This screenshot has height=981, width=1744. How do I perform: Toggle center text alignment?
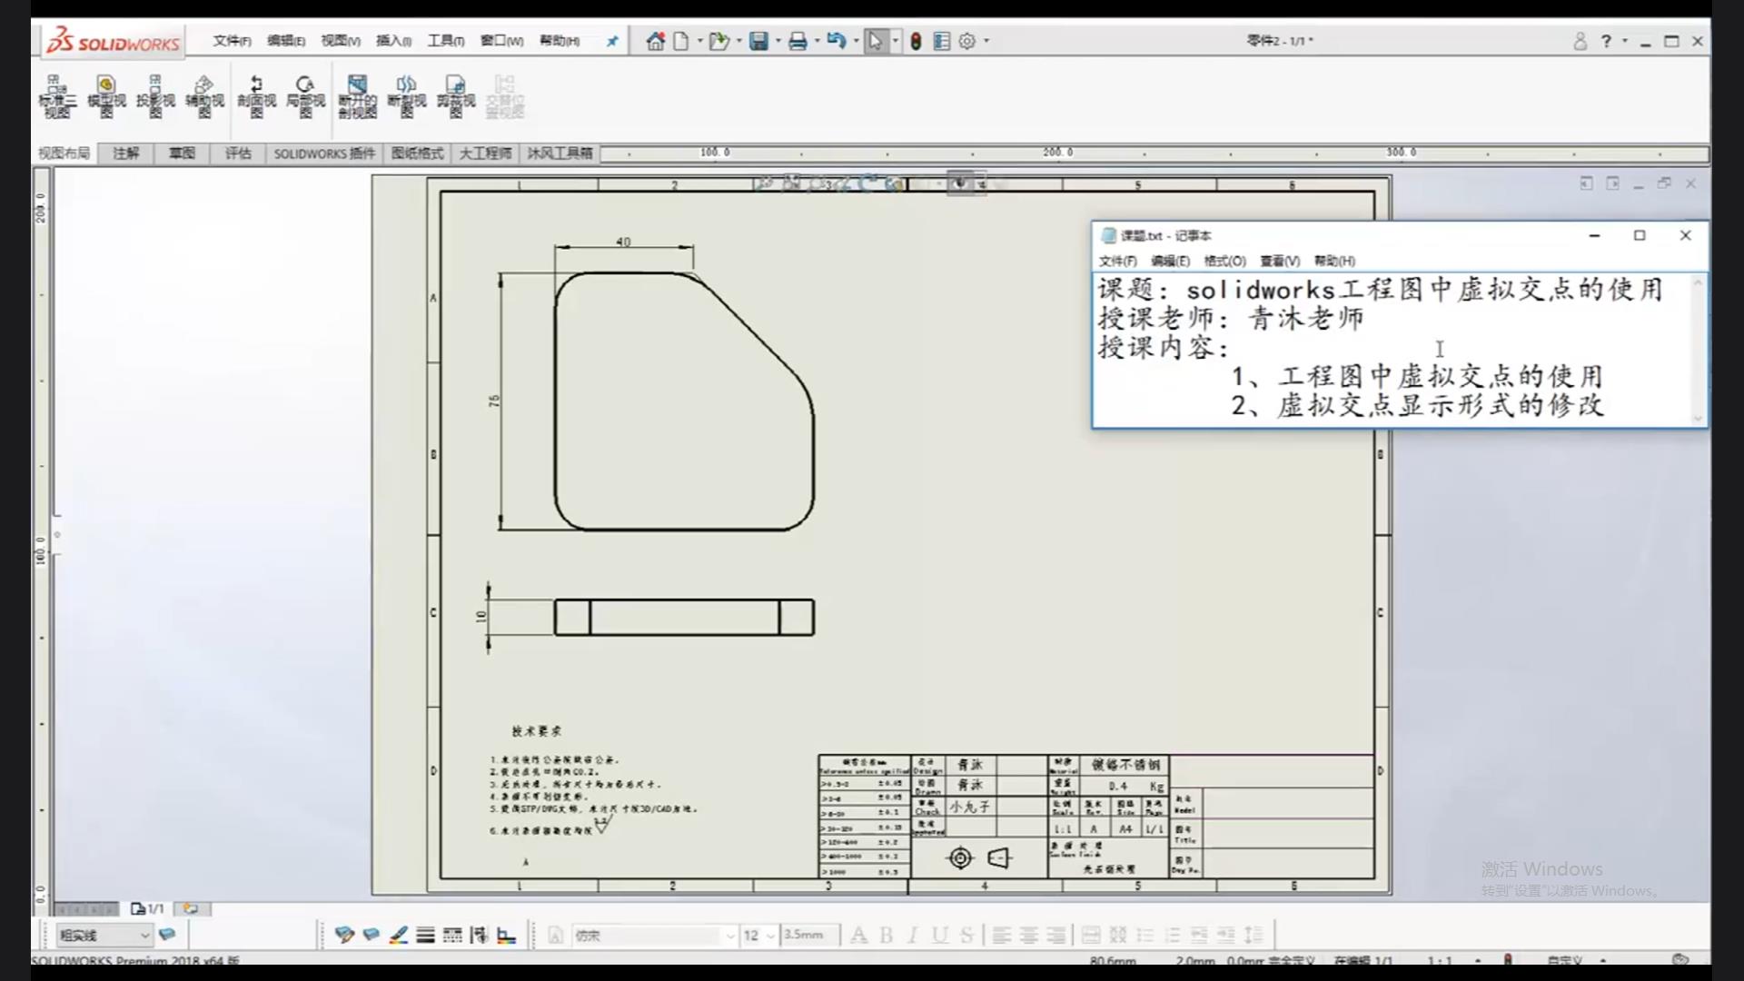click(x=1029, y=935)
